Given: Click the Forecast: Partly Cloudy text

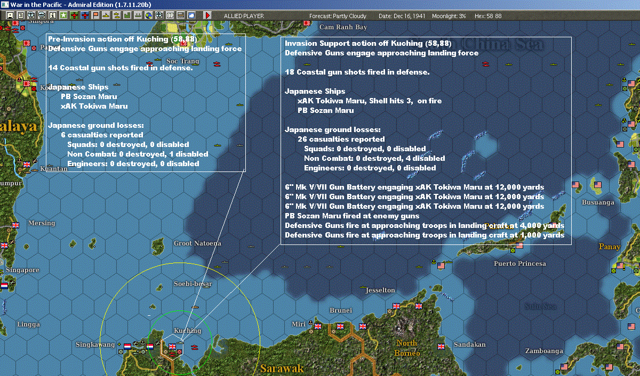Looking at the screenshot, I should [338, 16].
